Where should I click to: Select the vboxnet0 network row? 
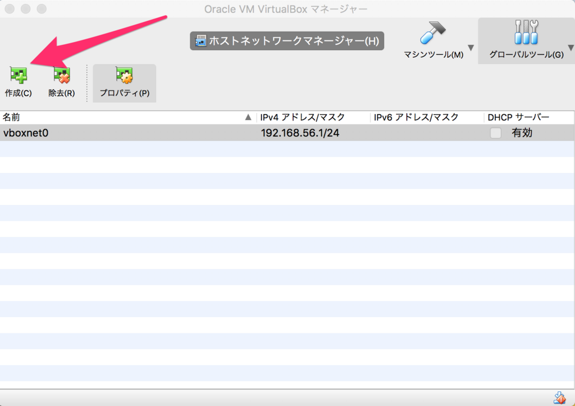pos(287,133)
